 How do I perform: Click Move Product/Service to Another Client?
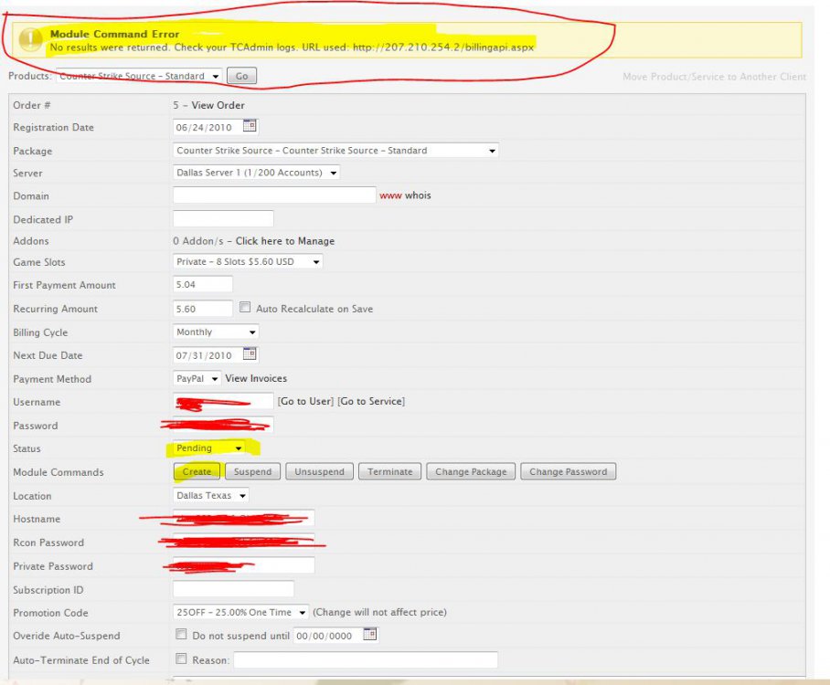[714, 77]
